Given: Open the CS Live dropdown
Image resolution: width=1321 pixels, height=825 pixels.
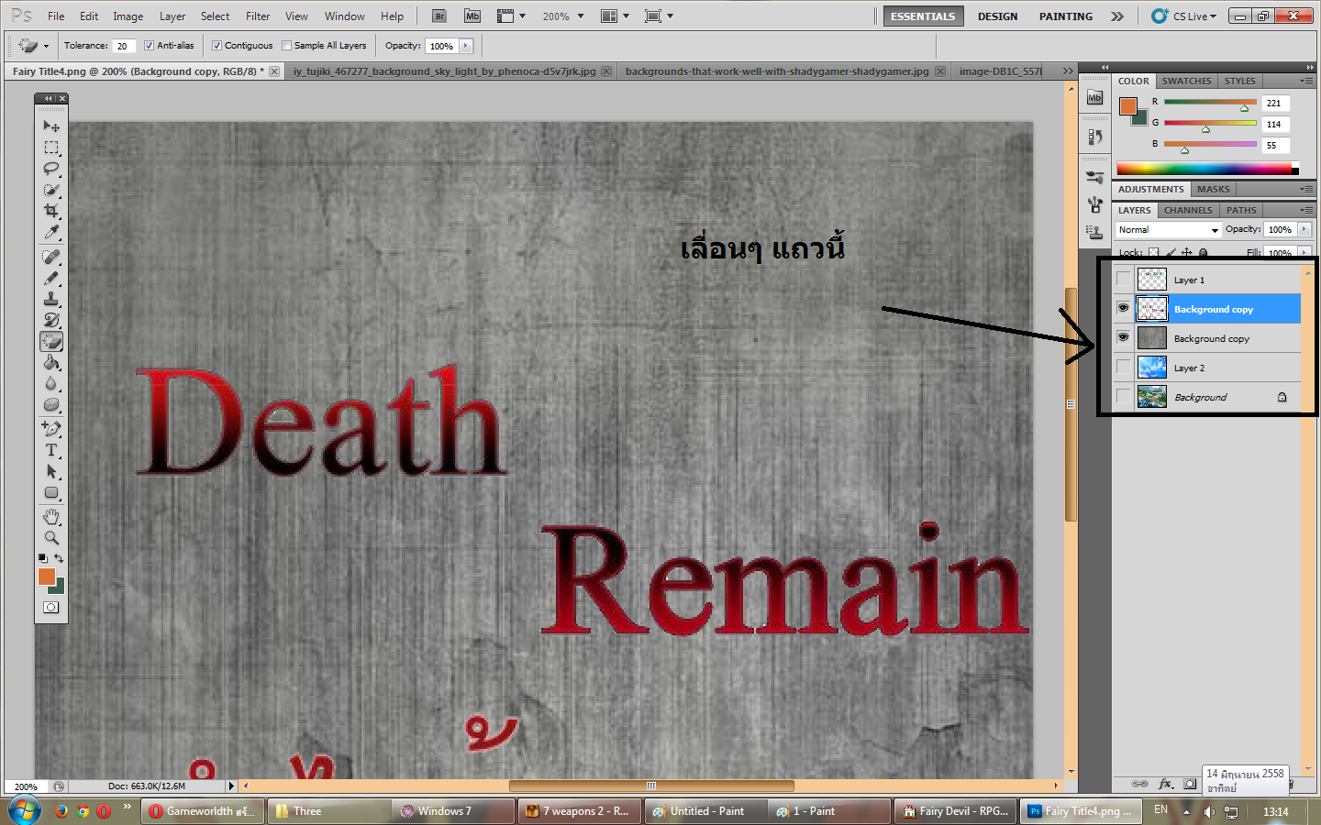Looking at the screenshot, I should pyautogui.click(x=1184, y=16).
